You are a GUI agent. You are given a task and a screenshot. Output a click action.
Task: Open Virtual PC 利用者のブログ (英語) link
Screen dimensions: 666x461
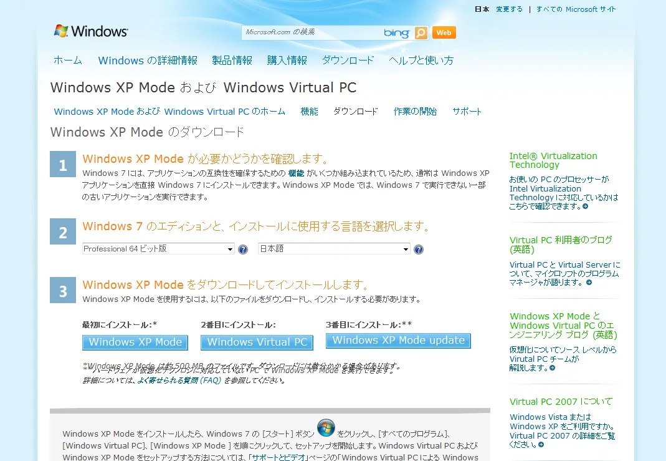pos(561,245)
